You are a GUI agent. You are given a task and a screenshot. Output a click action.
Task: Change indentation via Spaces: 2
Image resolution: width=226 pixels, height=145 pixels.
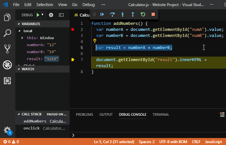pos(147,142)
